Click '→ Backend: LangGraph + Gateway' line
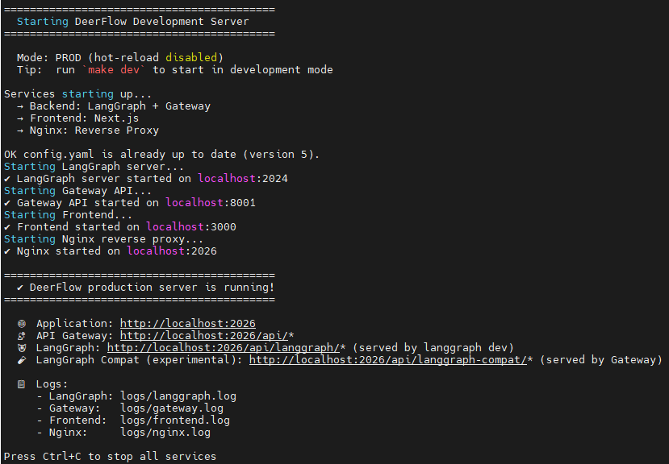This screenshot has width=669, height=464. tap(114, 106)
